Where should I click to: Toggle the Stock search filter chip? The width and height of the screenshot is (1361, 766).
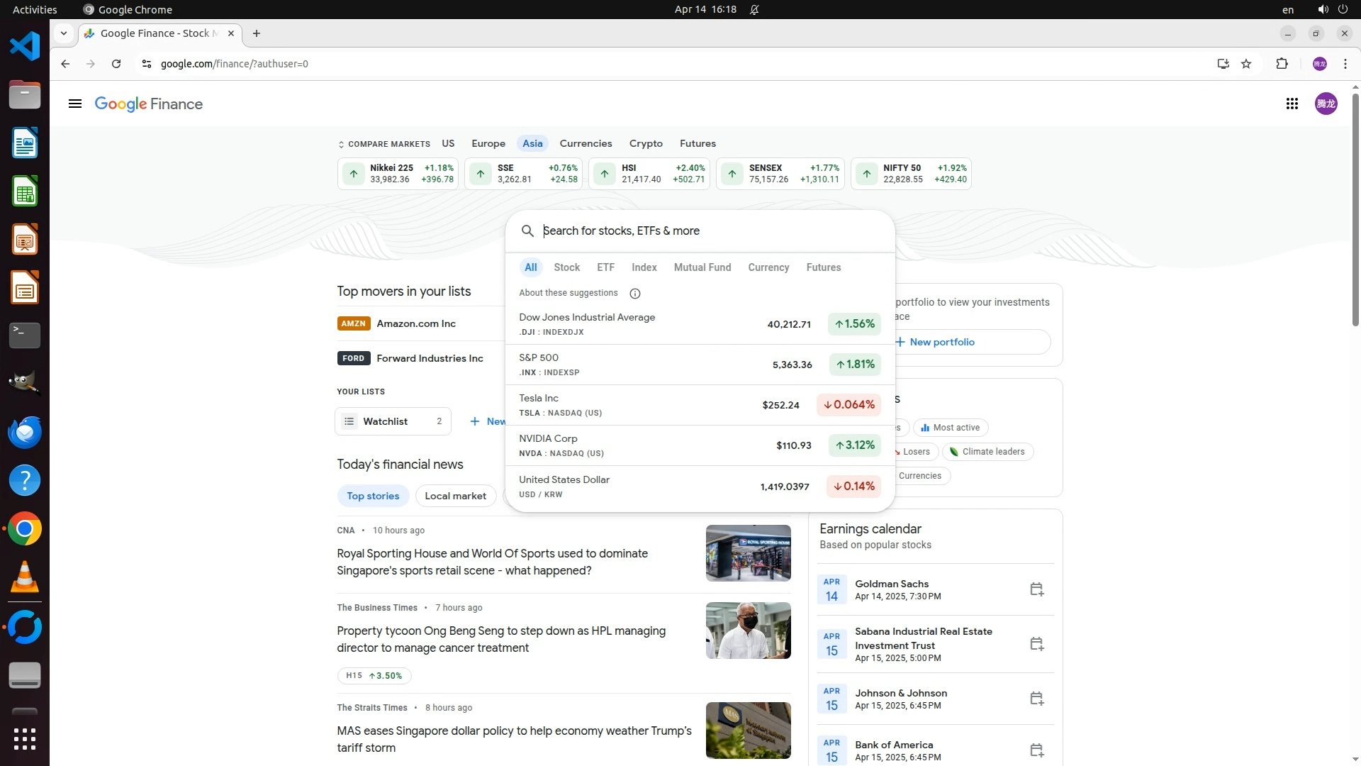[x=566, y=267]
